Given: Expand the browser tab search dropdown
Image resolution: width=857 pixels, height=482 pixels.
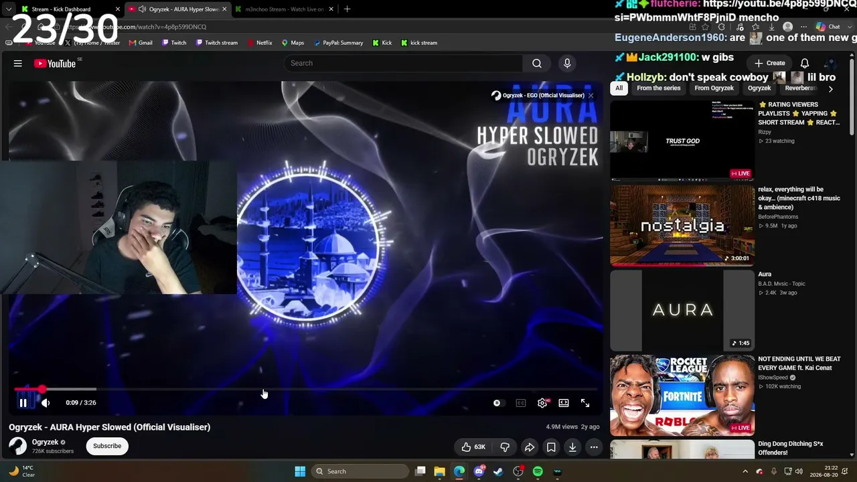Looking at the screenshot, I should click(x=8, y=9).
